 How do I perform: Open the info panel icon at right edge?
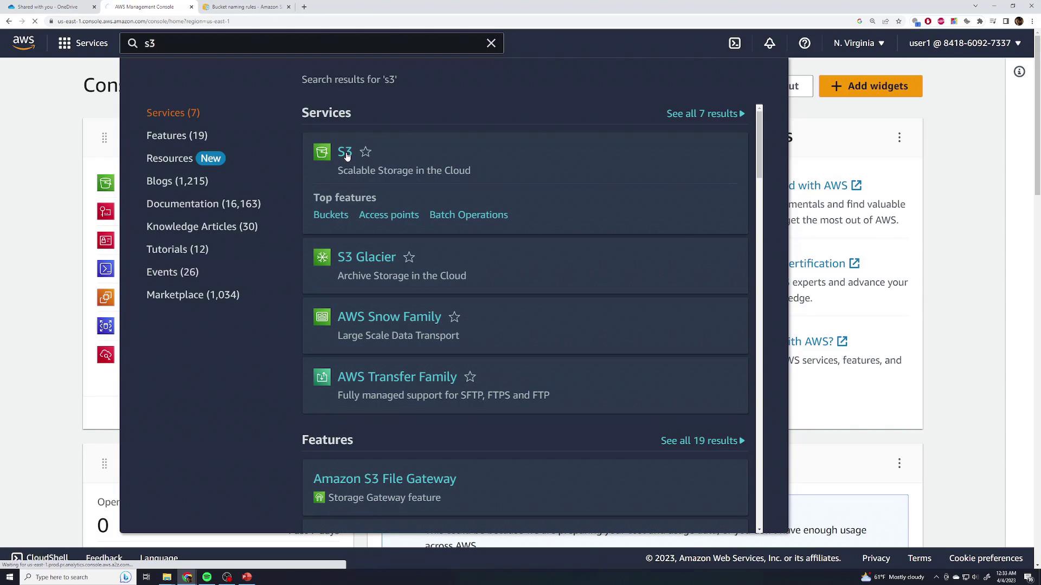point(1019,71)
